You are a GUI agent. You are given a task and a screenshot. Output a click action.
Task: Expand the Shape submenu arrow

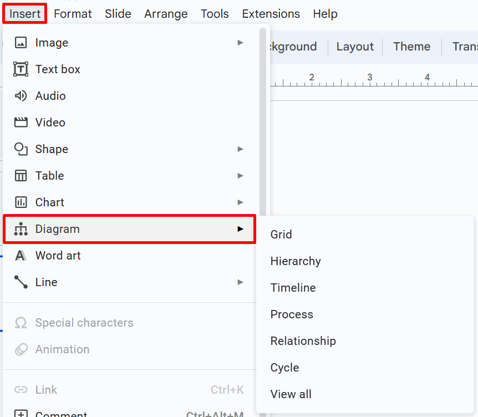pyautogui.click(x=241, y=149)
